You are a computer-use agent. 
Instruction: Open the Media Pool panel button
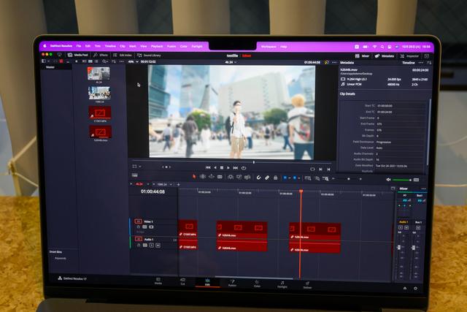point(77,55)
